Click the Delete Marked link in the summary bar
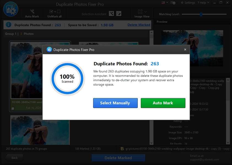 (139, 25)
